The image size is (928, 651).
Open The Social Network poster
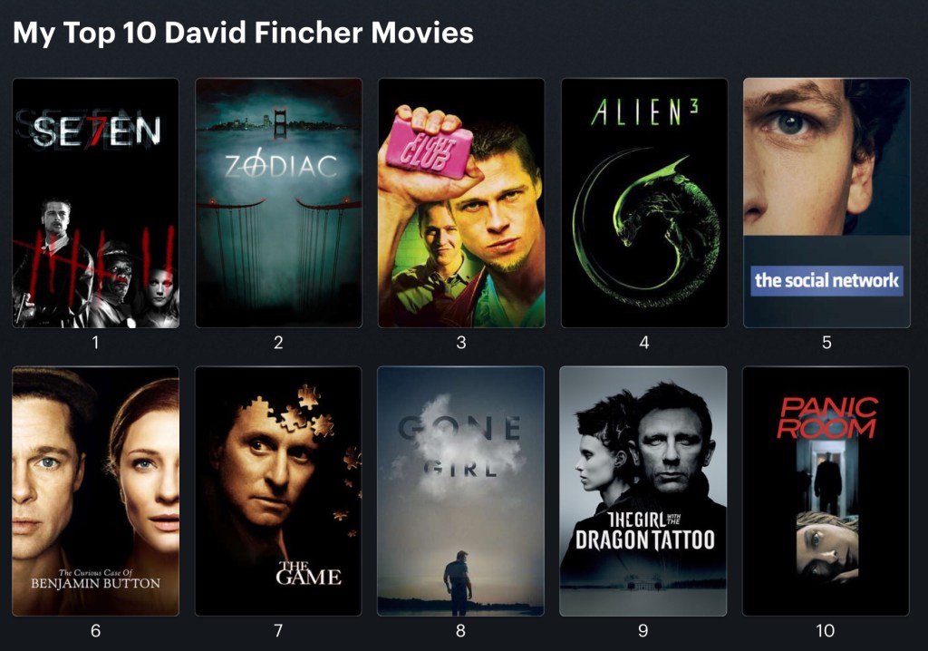[826, 203]
